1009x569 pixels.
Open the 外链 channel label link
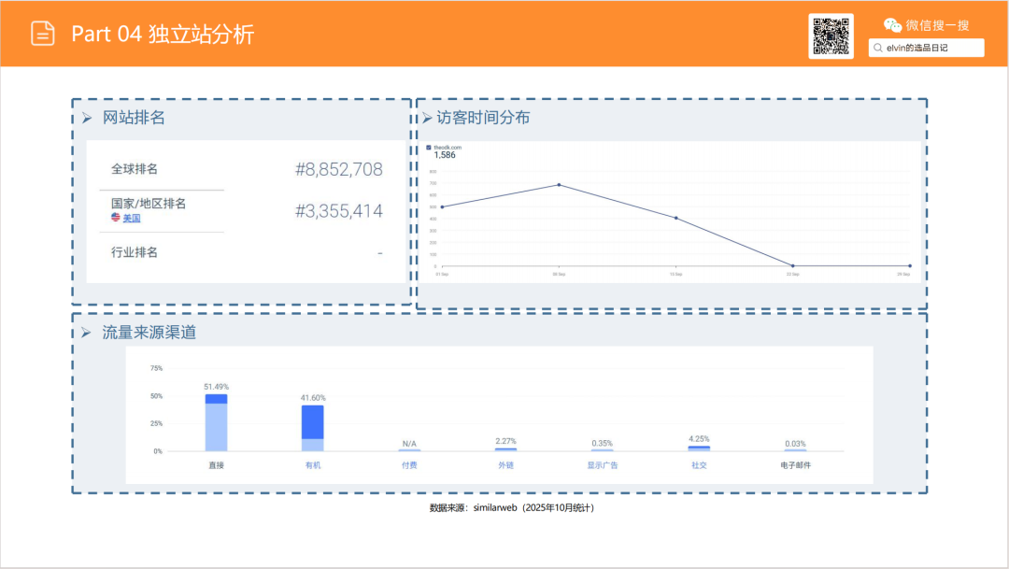[505, 464]
